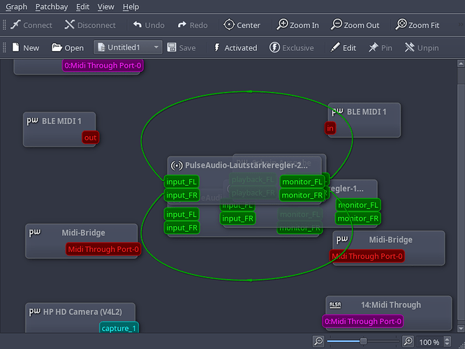Image resolution: width=465 pixels, height=349 pixels.
Task: Save the current patchbay
Action: pyautogui.click(x=182, y=47)
